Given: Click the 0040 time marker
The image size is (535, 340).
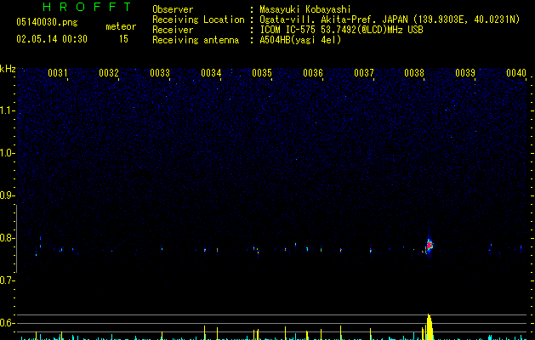Looking at the screenshot, I should (x=516, y=73).
